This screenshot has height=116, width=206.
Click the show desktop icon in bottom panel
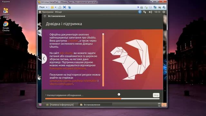click(40, 105)
